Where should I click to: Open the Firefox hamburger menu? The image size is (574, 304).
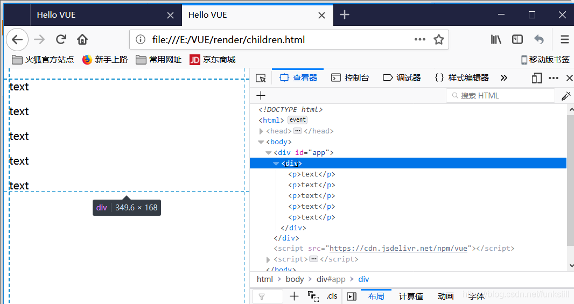coord(564,39)
